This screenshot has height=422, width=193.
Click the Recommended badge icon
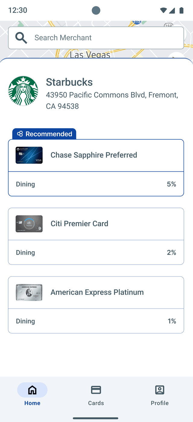[x=20, y=134]
